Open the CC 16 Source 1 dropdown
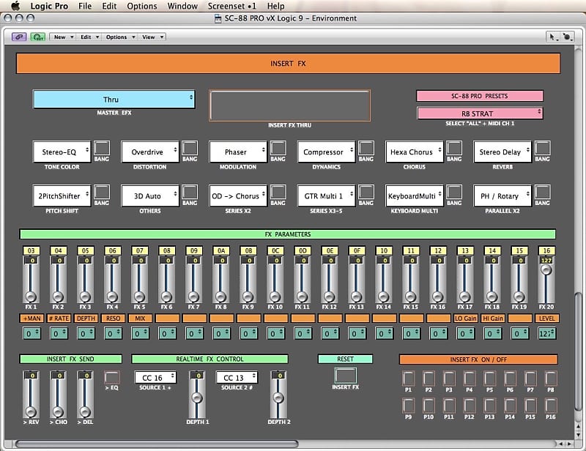 pos(155,377)
